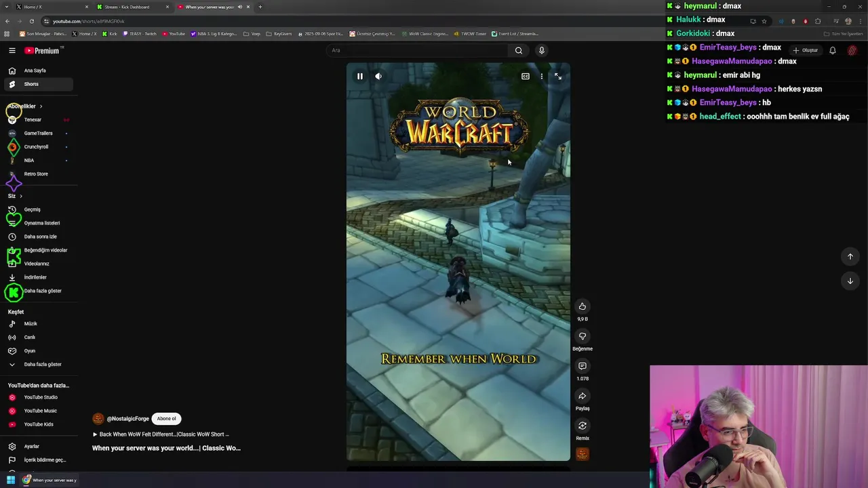Open GameTrailers subscription channel
The image size is (868, 488).
point(39,134)
